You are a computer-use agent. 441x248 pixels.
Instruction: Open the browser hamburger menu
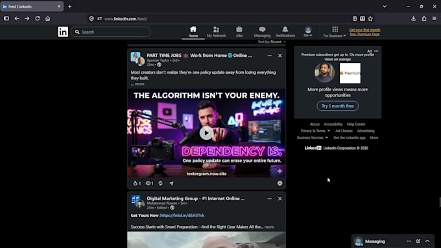click(x=435, y=19)
